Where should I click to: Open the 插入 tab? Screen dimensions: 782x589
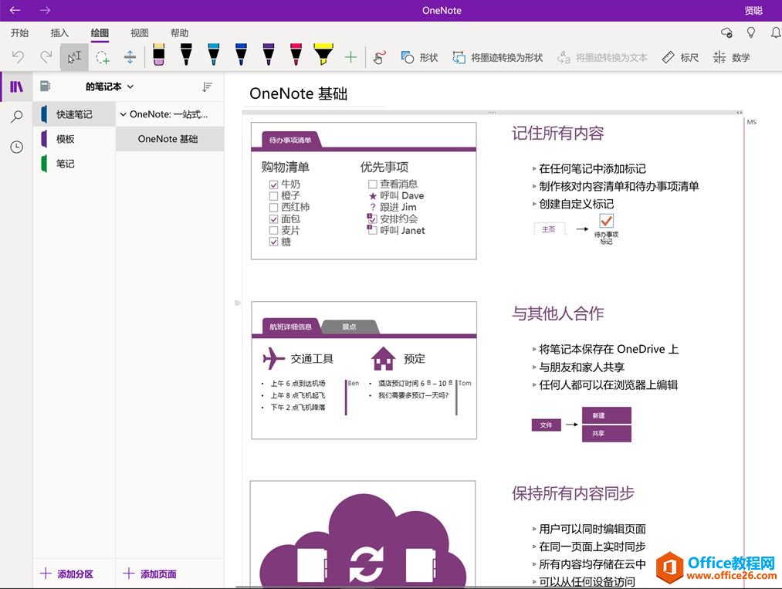pos(59,33)
